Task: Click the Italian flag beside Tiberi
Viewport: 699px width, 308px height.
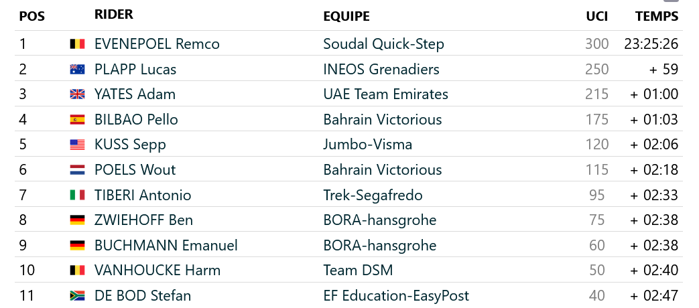Action: (77, 196)
